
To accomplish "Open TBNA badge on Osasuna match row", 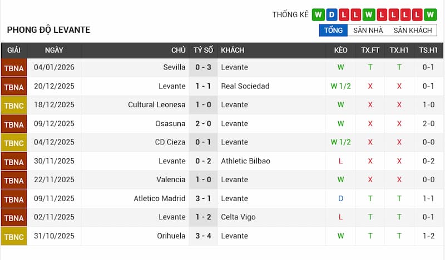I will point(14,124).
